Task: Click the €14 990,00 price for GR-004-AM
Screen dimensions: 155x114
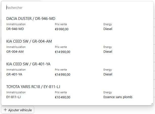Action: coord(62,52)
